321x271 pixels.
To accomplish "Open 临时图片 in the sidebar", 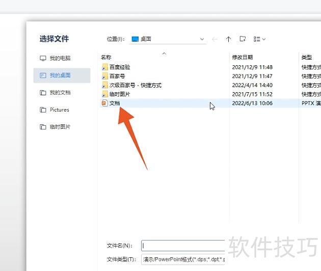I will click(62, 127).
